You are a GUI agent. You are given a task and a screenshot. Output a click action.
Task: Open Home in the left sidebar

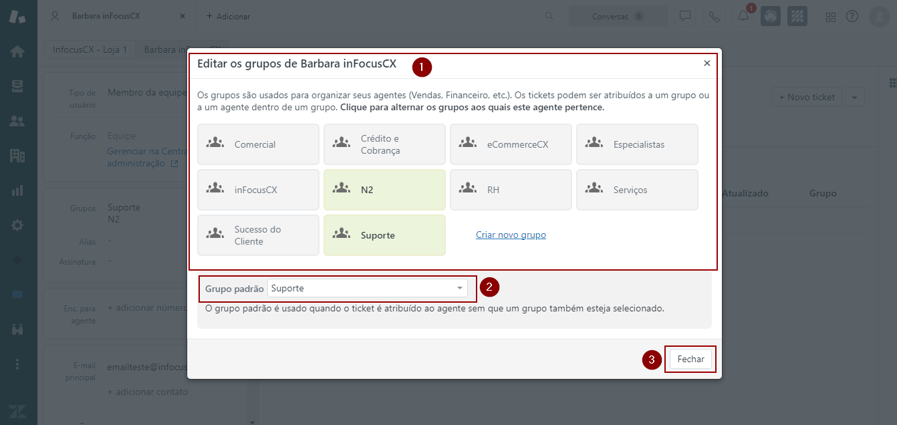pyautogui.click(x=17, y=51)
